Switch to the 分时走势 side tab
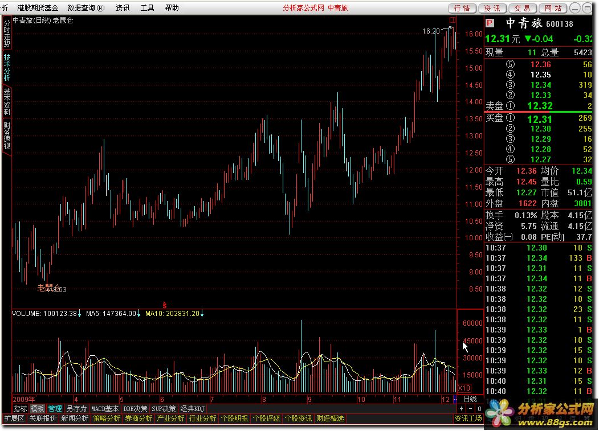 7,33
